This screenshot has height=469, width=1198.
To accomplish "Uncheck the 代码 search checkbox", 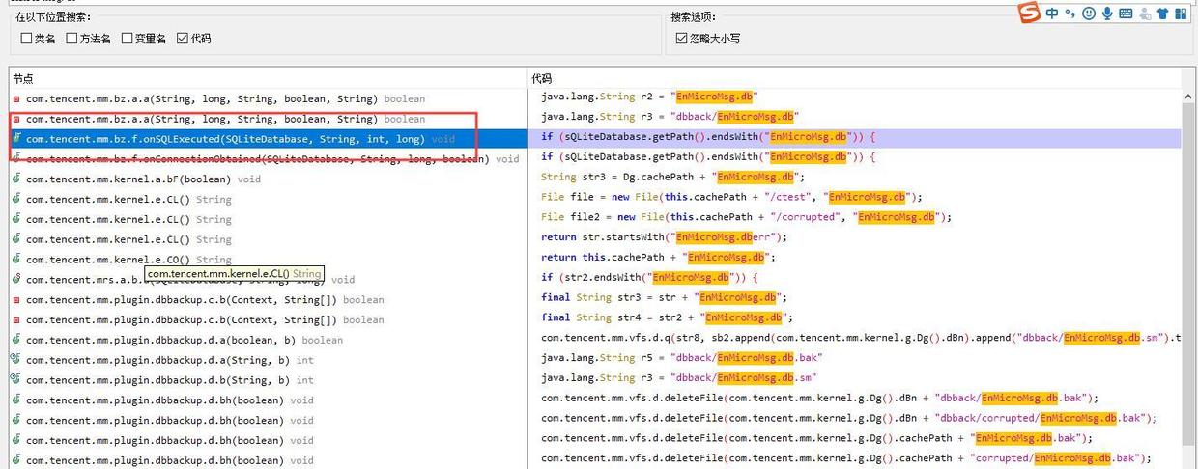I will point(183,39).
